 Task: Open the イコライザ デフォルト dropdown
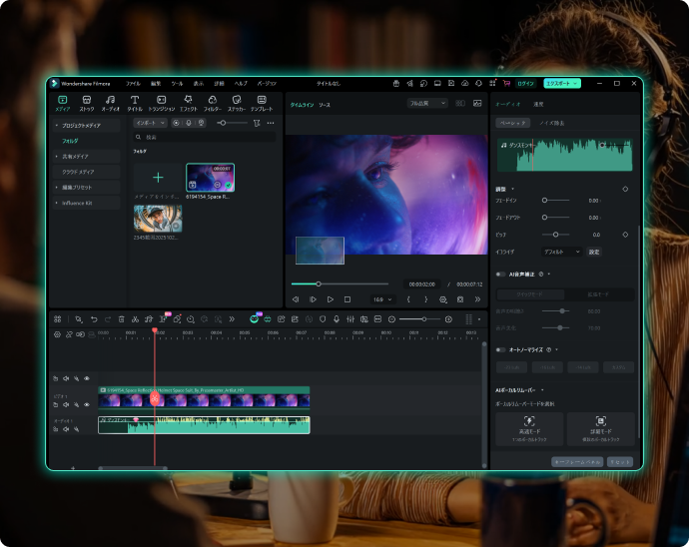(x=561, y=252)
